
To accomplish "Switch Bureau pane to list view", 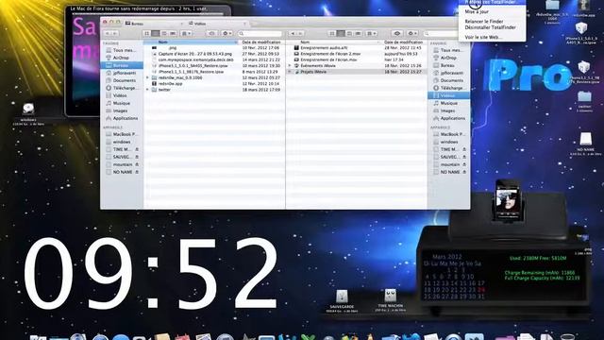I will point(156,34).
